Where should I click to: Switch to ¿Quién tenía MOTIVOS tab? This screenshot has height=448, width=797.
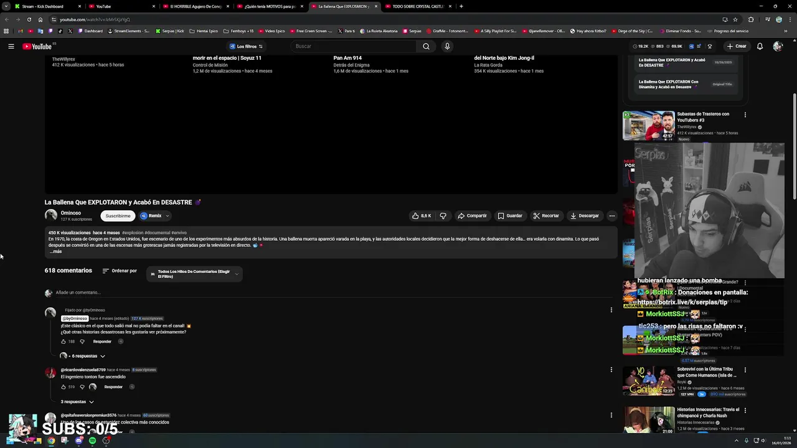coord(270,6)
